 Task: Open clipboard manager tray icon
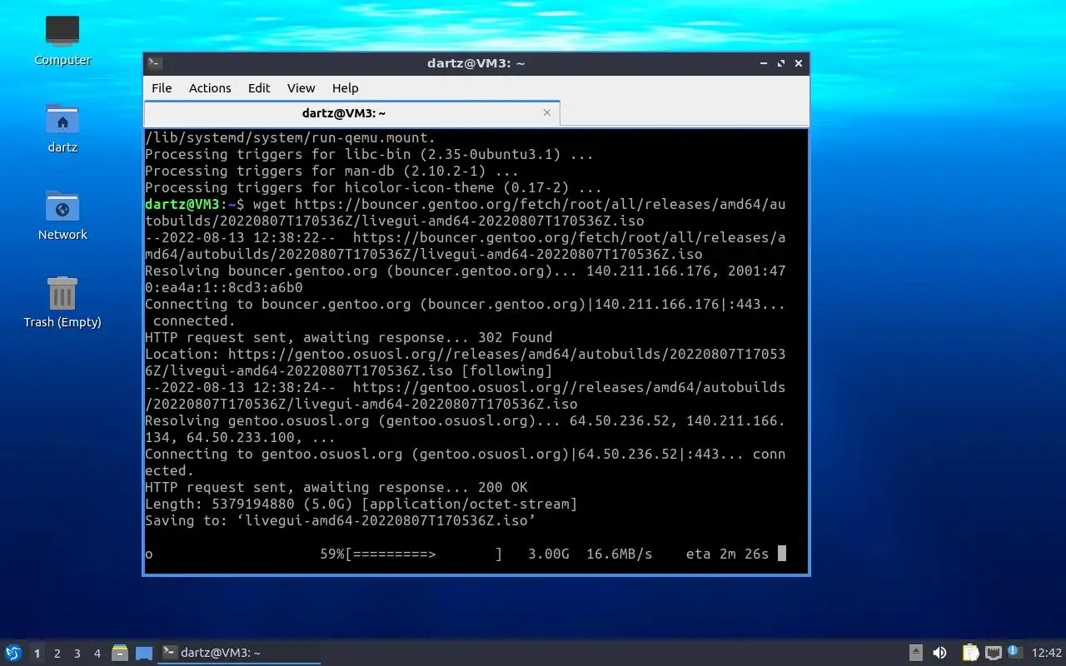970,654
